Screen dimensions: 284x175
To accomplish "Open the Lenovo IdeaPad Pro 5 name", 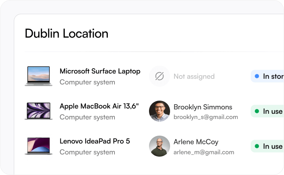I will (95, 141).
